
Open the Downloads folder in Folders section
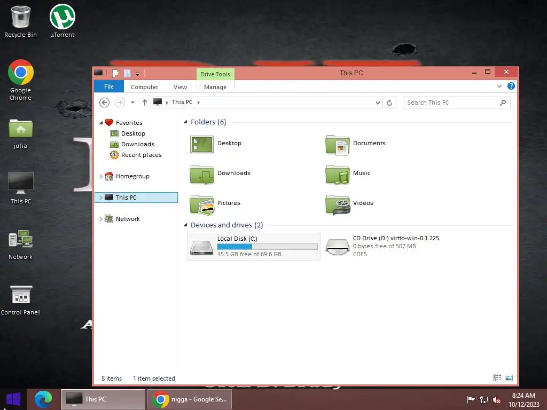(x=220, y=174)
